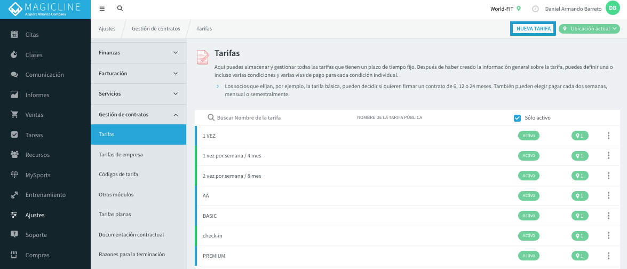Click the Ajustes breadcrumb link
This screenshot has width=627, height=269.
[x=107, y=29]
